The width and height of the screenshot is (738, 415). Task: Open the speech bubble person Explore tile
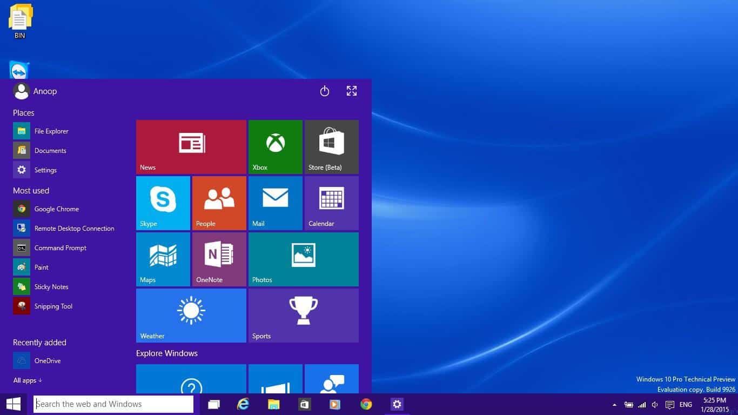(x=332, y=379)
